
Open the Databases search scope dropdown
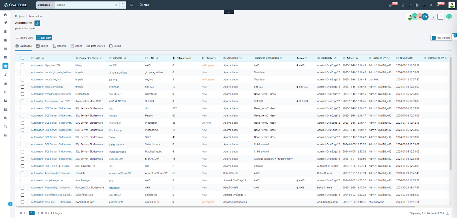[x=45, y=5]
